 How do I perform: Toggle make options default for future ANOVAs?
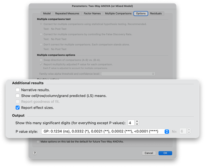[x=38, y=142]
